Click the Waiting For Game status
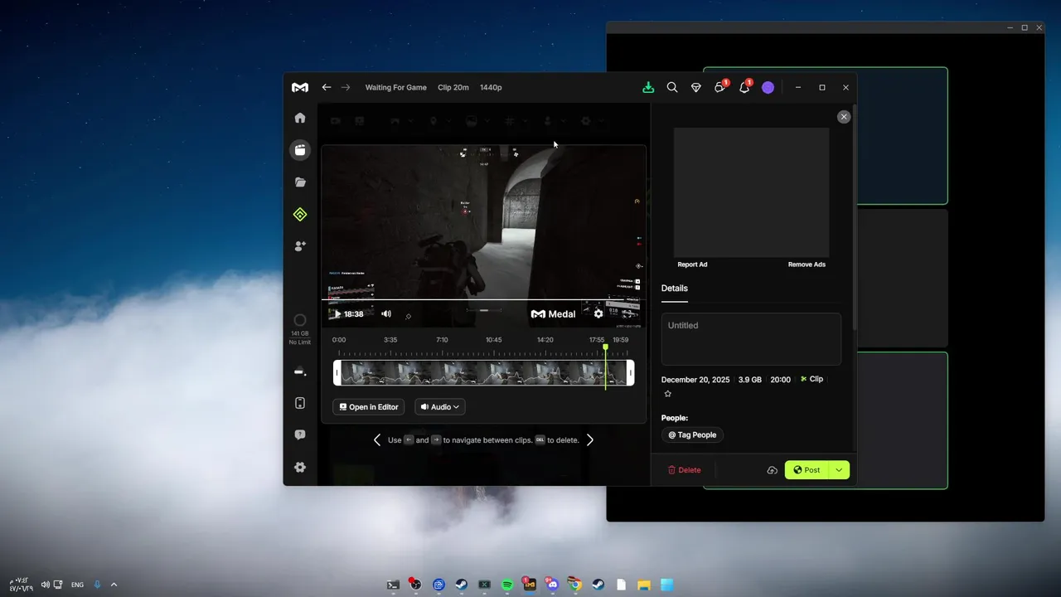This screenshot has height=597, width=1061. pos(396,87)
